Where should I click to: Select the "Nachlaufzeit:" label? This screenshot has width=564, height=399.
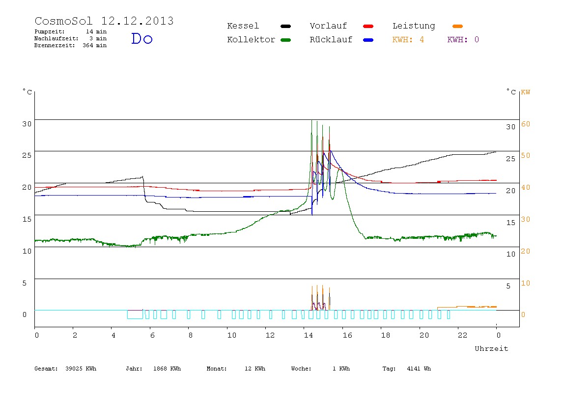tap(56, 38)
